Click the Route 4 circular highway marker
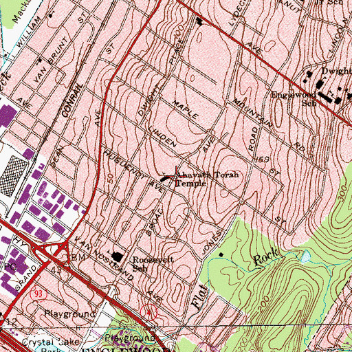 click(x=149, y=312)
